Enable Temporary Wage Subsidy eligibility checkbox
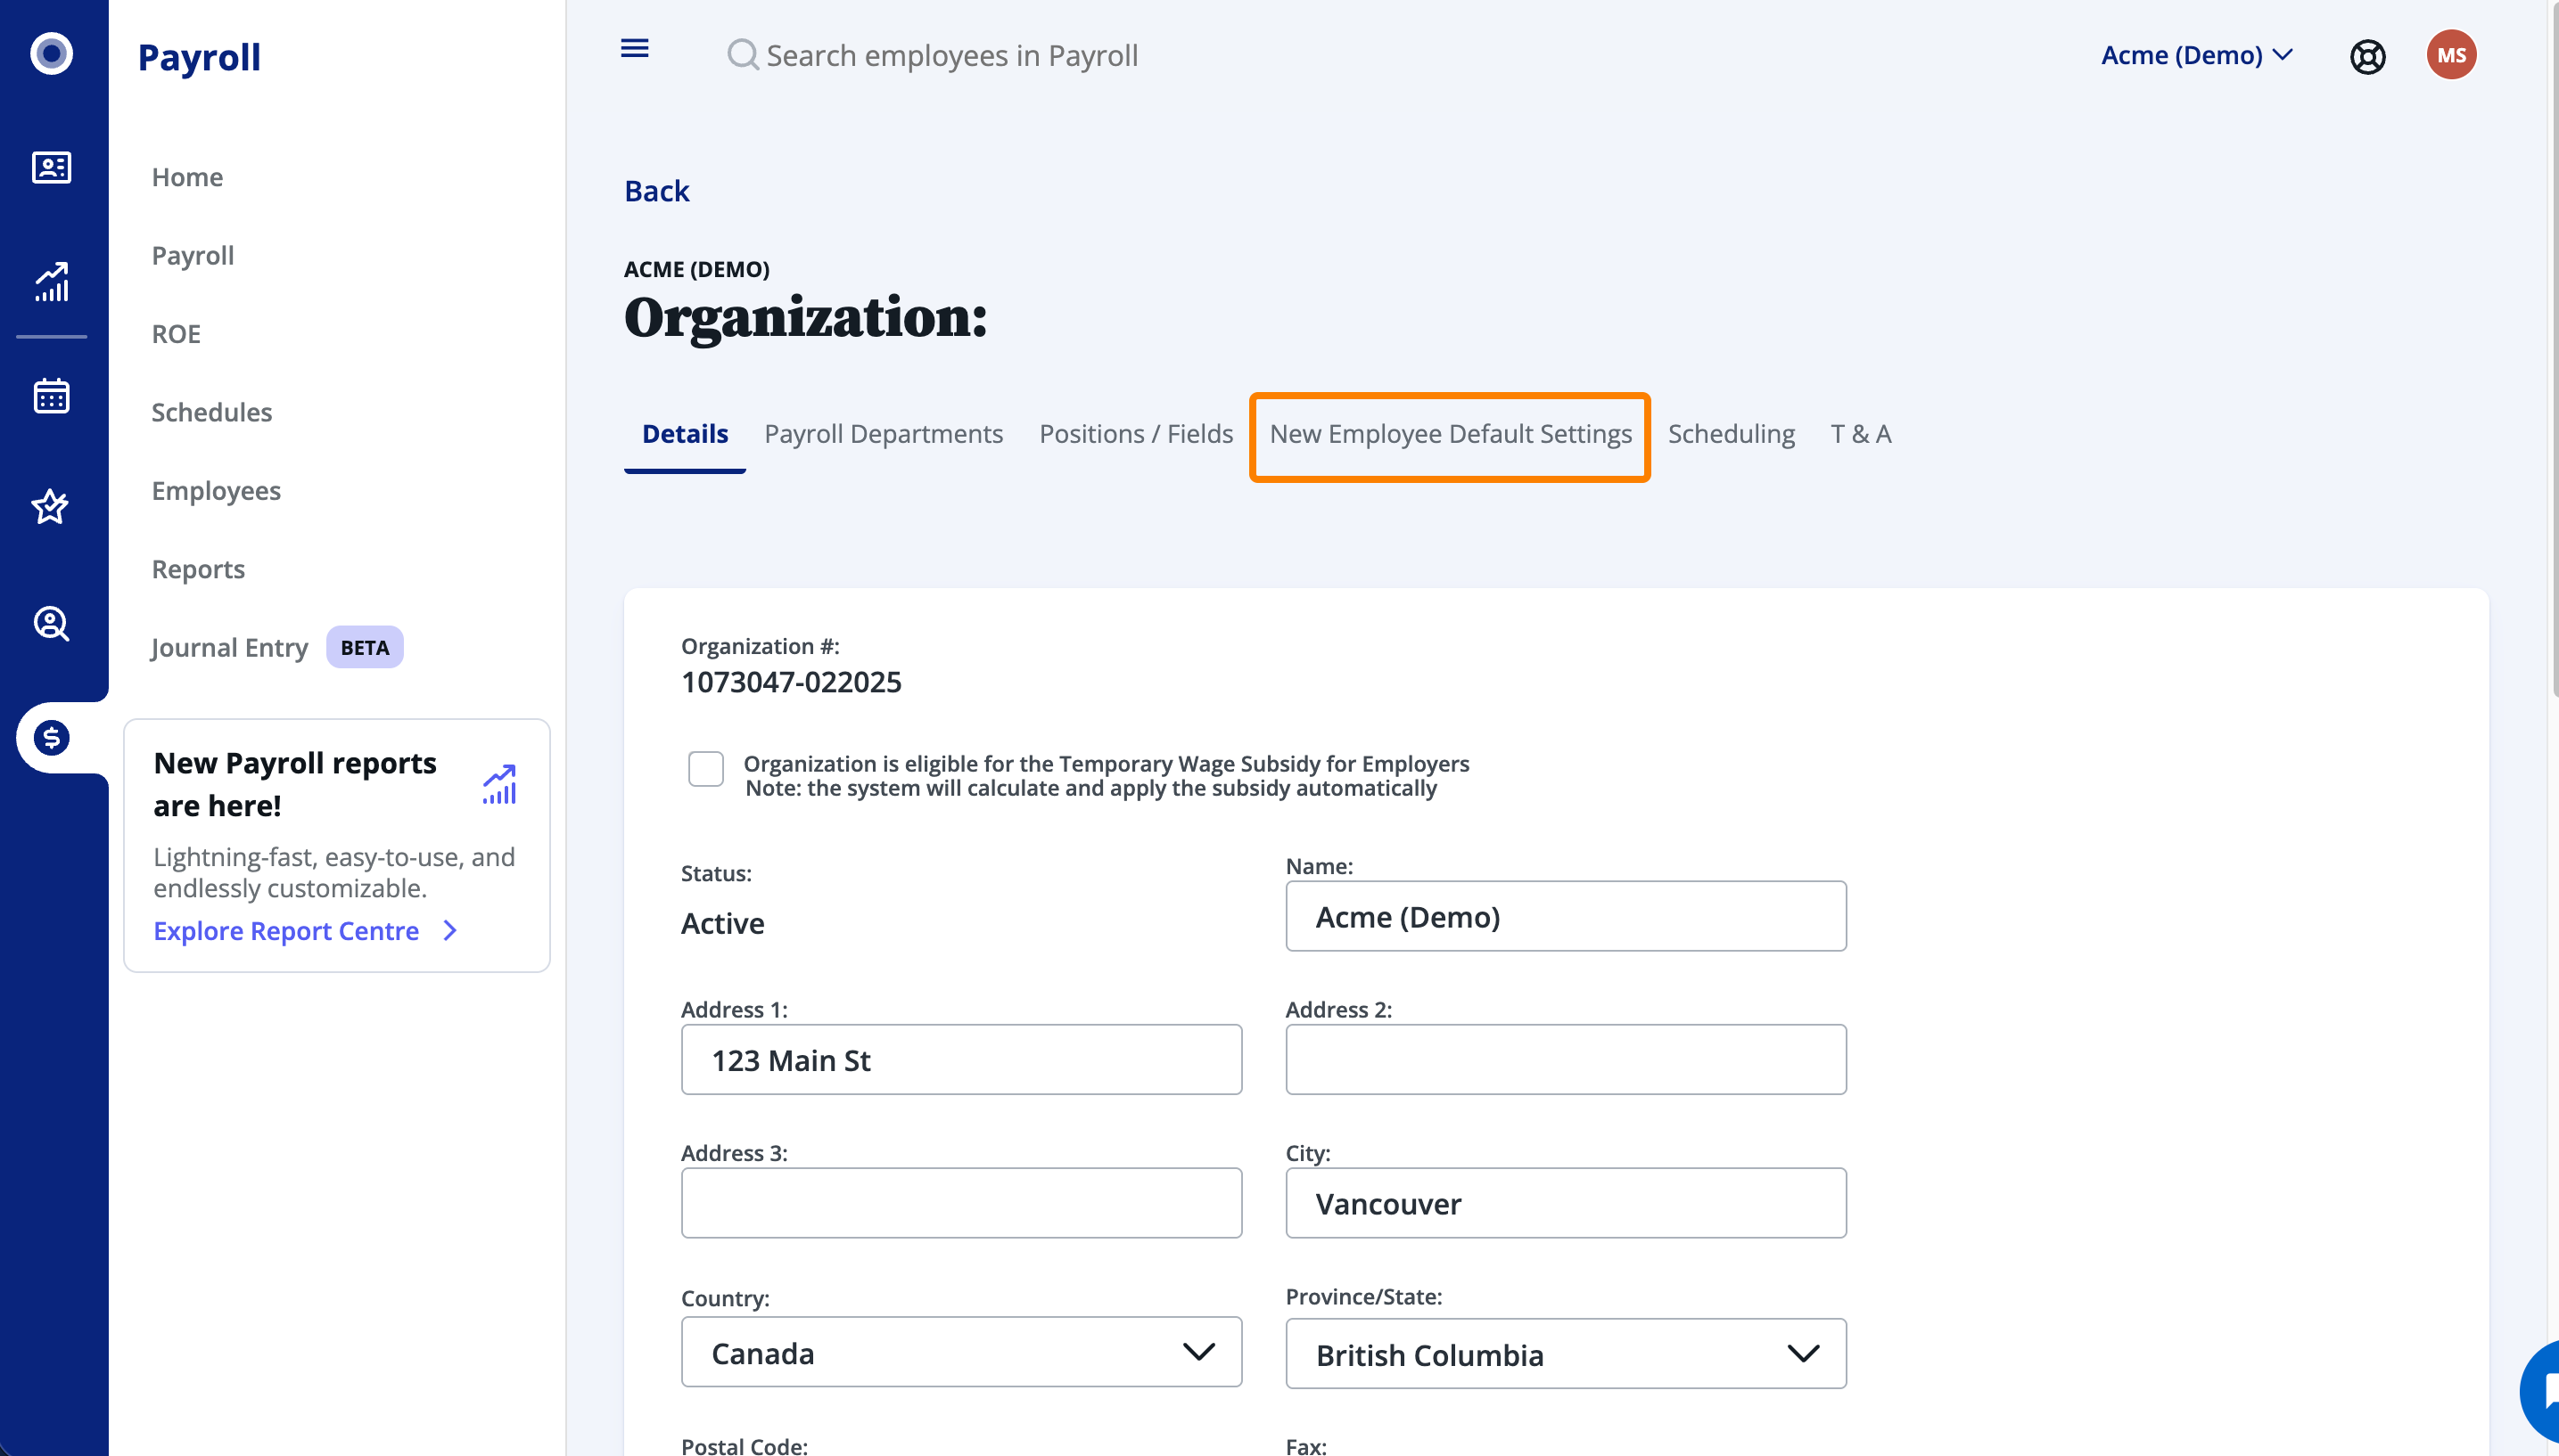Screen dimensions: 2559x1456 click(x=705, y=768)
